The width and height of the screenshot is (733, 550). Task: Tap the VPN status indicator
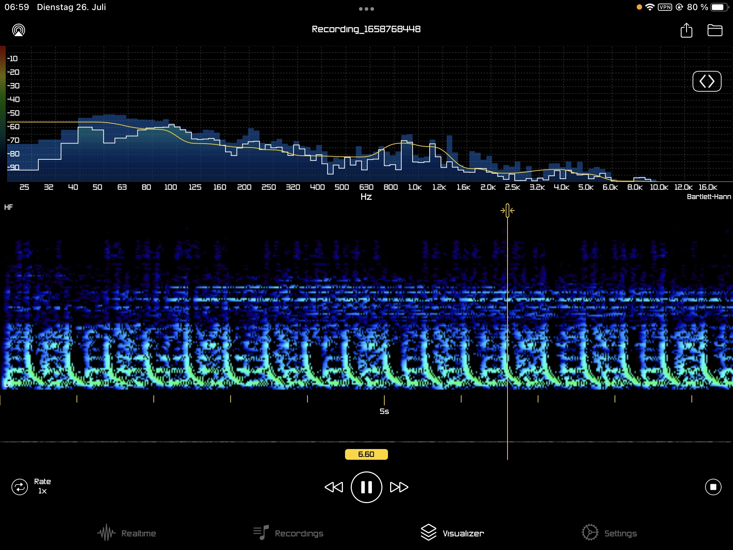[x=665, y=7]
